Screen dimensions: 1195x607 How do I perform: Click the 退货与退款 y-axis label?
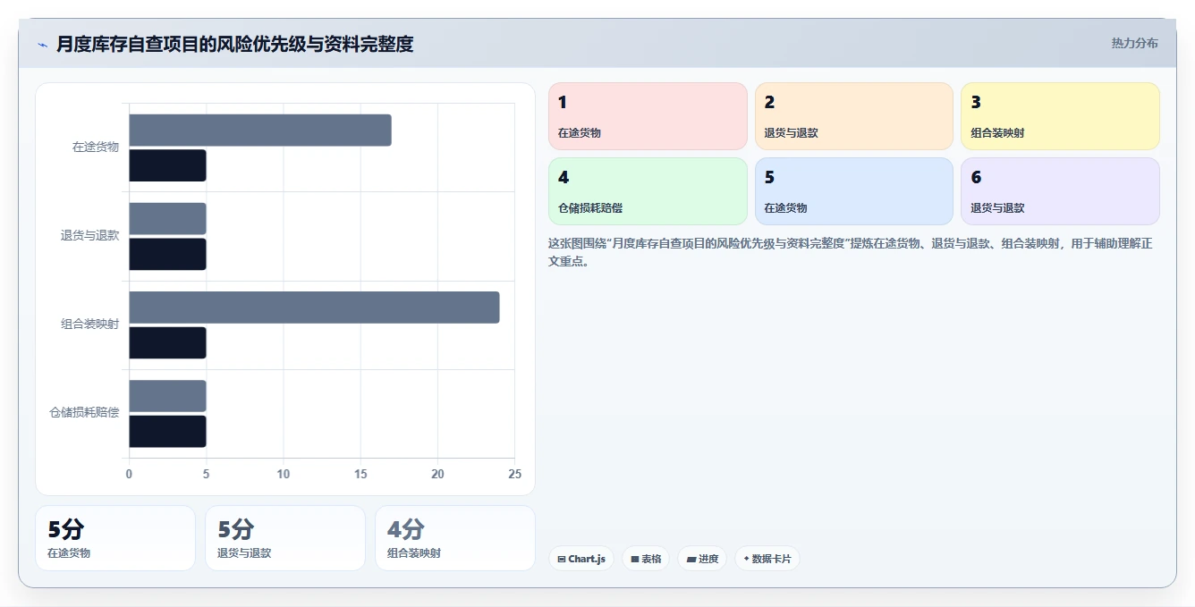pos(89,236)
